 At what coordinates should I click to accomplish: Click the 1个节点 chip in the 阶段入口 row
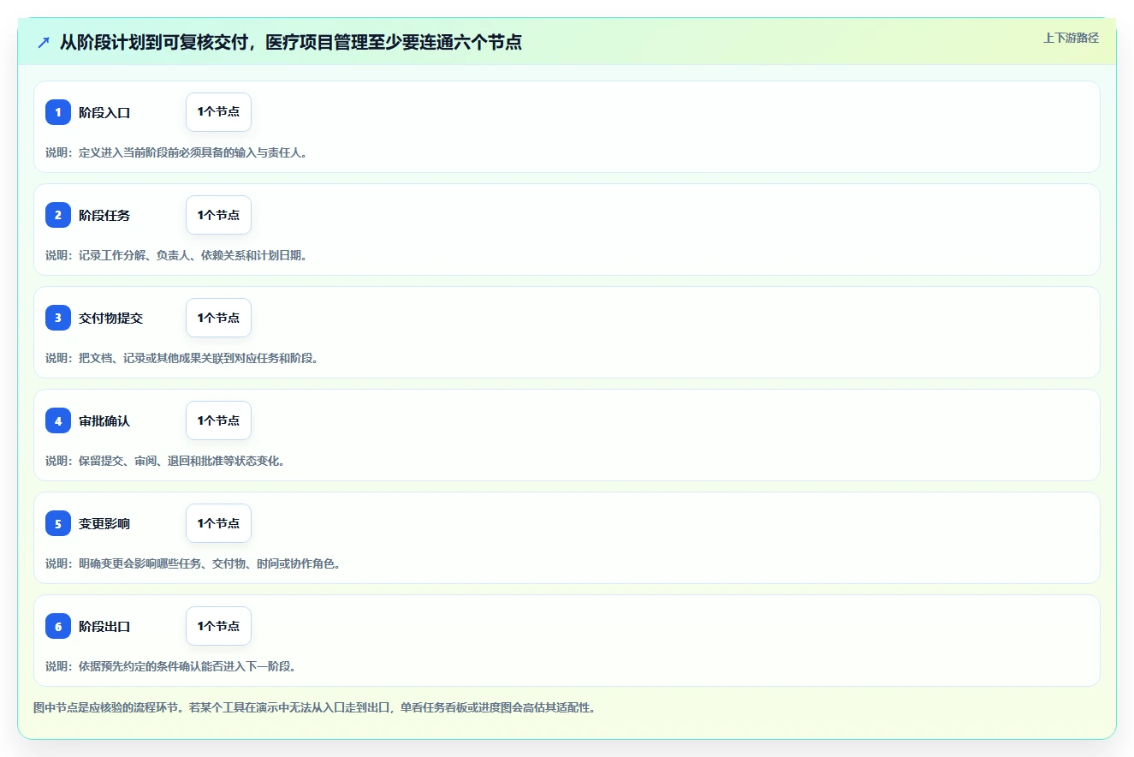(218, 112)
